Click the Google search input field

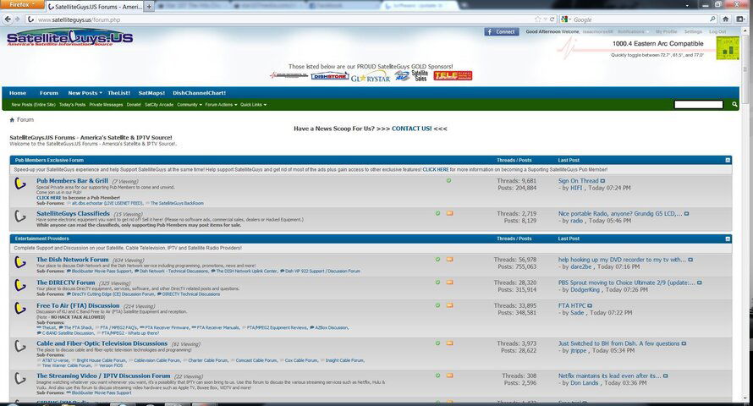coord(640,19)
